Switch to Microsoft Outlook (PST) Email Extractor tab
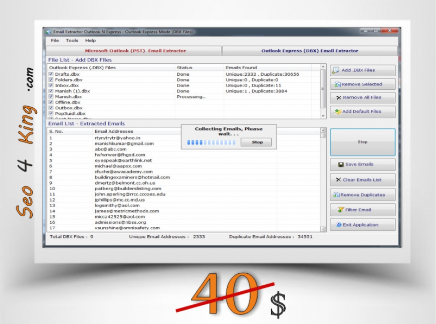The width and height of the screenshot is (436, 324). coord(133,51)
